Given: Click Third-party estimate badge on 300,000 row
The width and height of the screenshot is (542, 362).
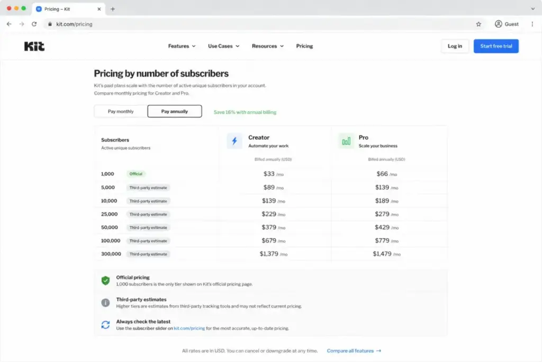Looking at the screenshot, I should pos(148,254).
